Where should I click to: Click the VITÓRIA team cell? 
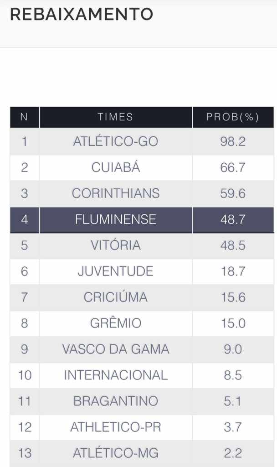(x=116, y=245)
